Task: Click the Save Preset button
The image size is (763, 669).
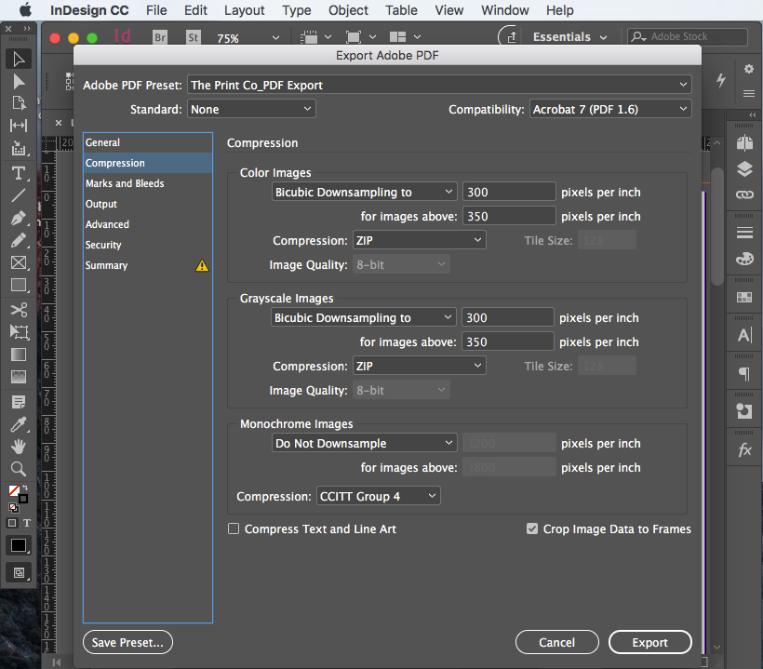Action: coord(127,642)
